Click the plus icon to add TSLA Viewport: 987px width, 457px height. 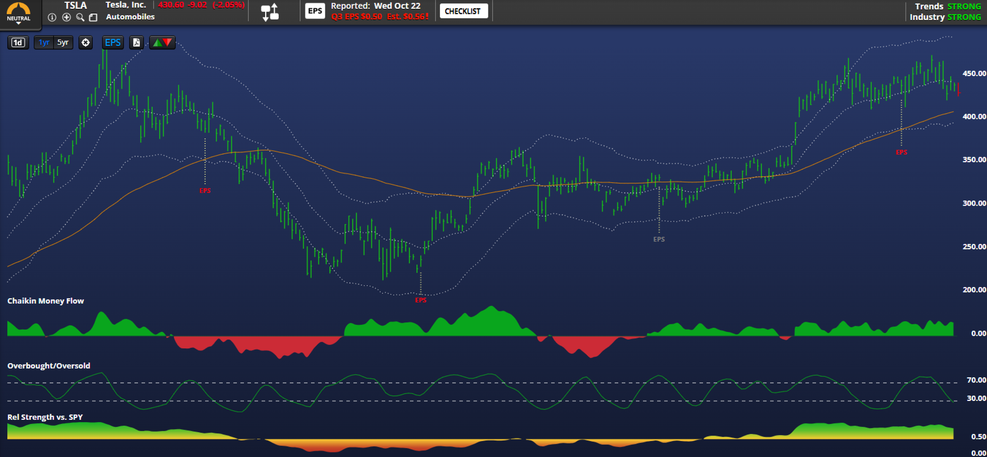(66, 17)
